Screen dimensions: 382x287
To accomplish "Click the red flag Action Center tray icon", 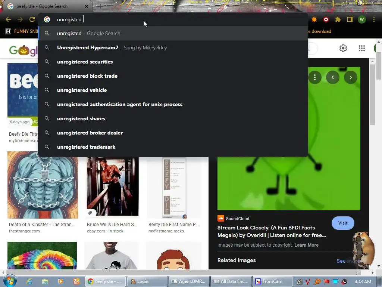I will (x=326, y=282).
